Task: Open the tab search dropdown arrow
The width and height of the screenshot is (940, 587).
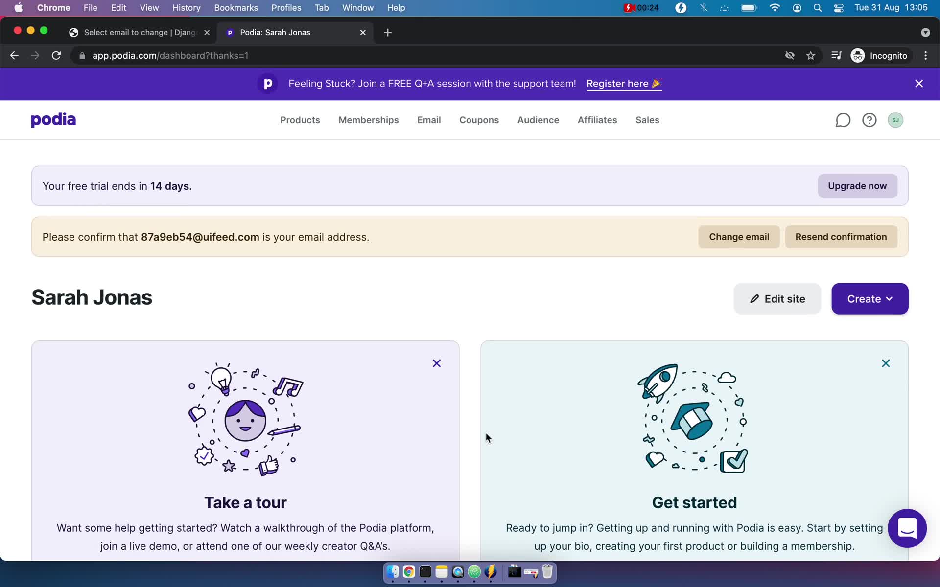Action: point(925,32)
